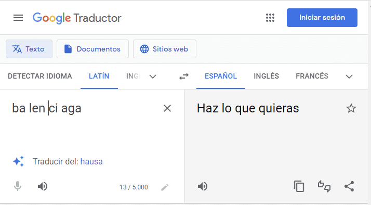Expand more source languages
Viewport: 371px width, 205px height.
153,76
